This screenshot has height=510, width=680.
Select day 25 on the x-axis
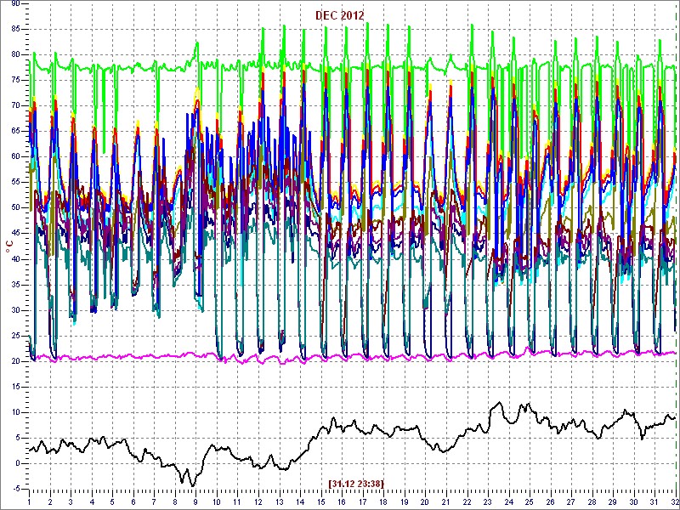click(x=530, y=502)
